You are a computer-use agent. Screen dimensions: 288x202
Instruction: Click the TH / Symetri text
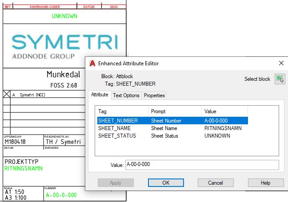(x=63, y=142)
